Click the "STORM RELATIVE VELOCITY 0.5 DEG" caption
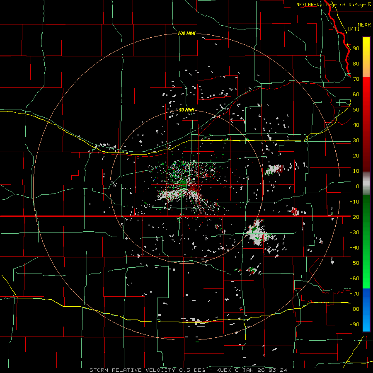This screenshot has height=373, width=373. tap(147, 370)
